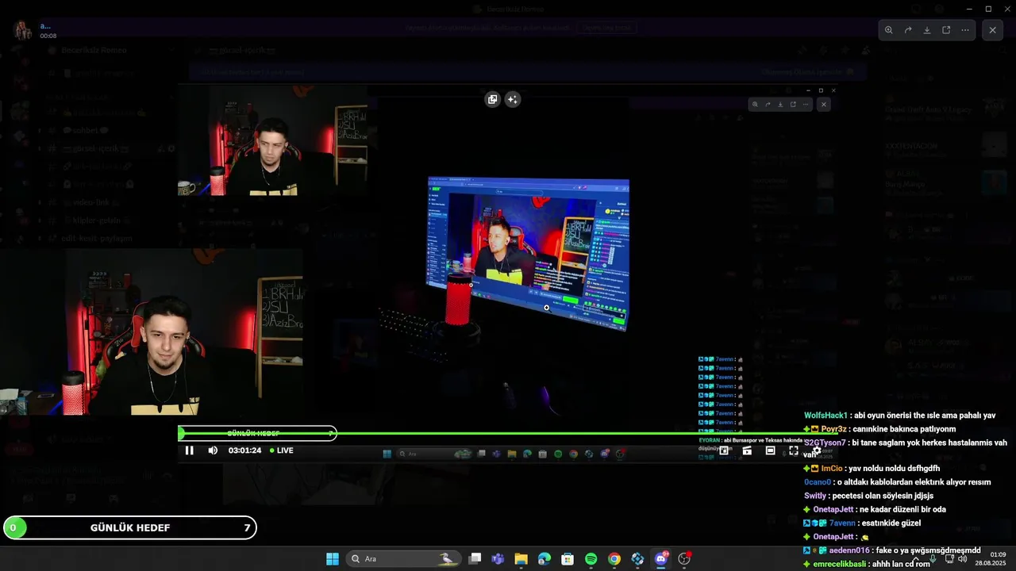Click the large lower webcam thumbnail
Screen dimensions: 1016x571
[151, 332]
